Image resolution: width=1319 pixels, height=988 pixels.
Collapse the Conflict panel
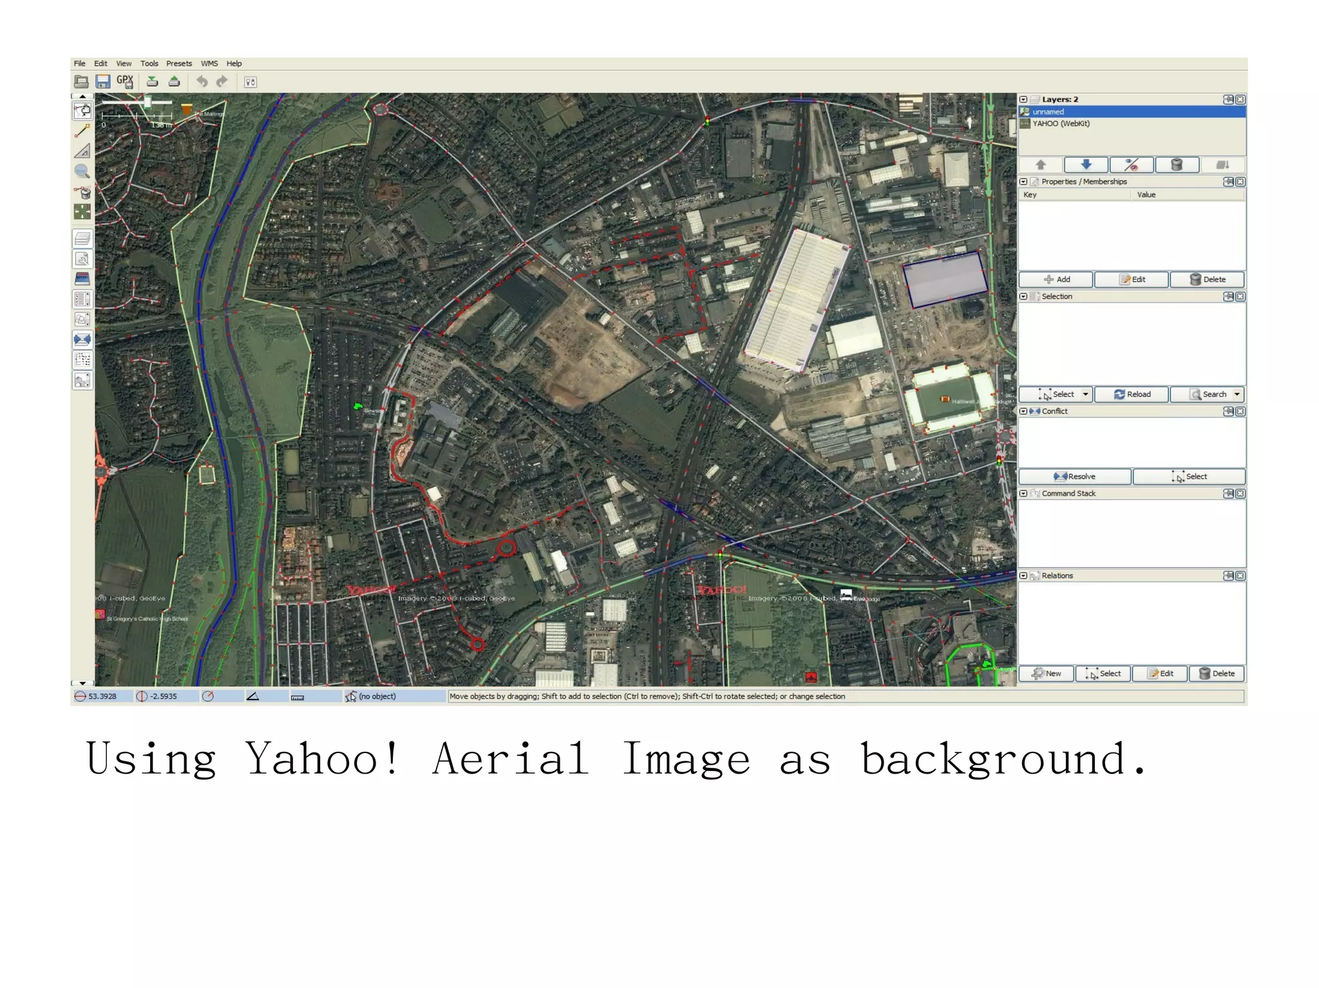tap(1023, 411)
